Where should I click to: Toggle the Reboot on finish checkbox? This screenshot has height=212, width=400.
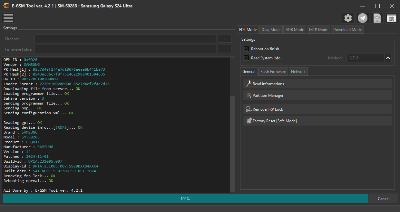pyautogui.click(x=246, y=49)
